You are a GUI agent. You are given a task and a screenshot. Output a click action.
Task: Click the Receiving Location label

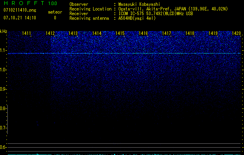coord(90,9)
